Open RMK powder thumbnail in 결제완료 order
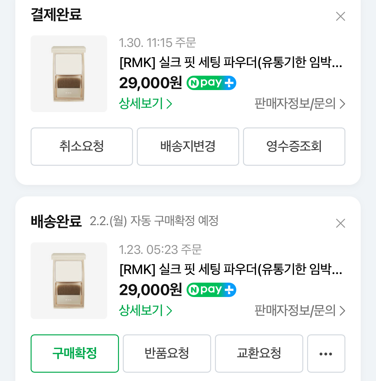 [x=69, y=74]
